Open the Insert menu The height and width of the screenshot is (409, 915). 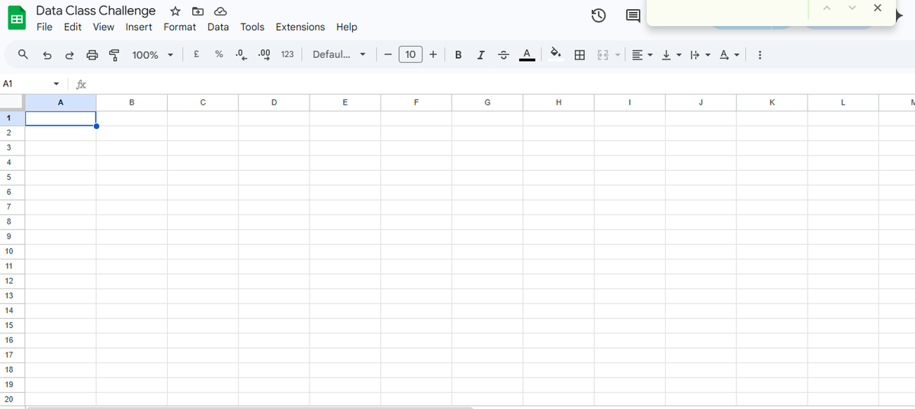coord(139,27)
